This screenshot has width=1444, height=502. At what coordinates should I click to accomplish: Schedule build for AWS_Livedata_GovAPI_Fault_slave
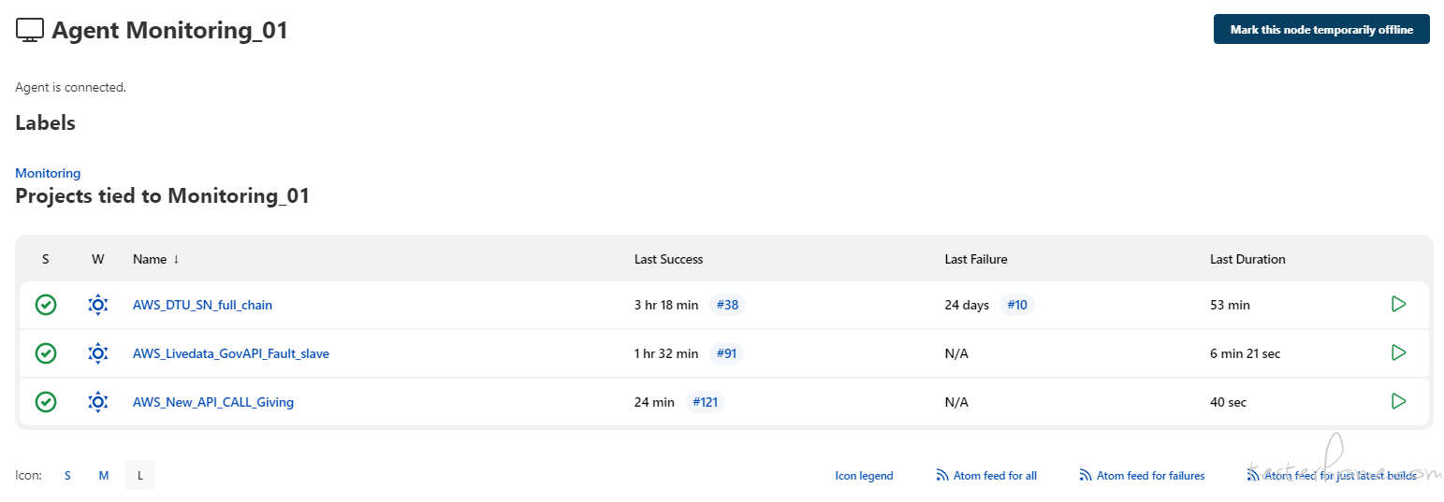coord(1398,352)
